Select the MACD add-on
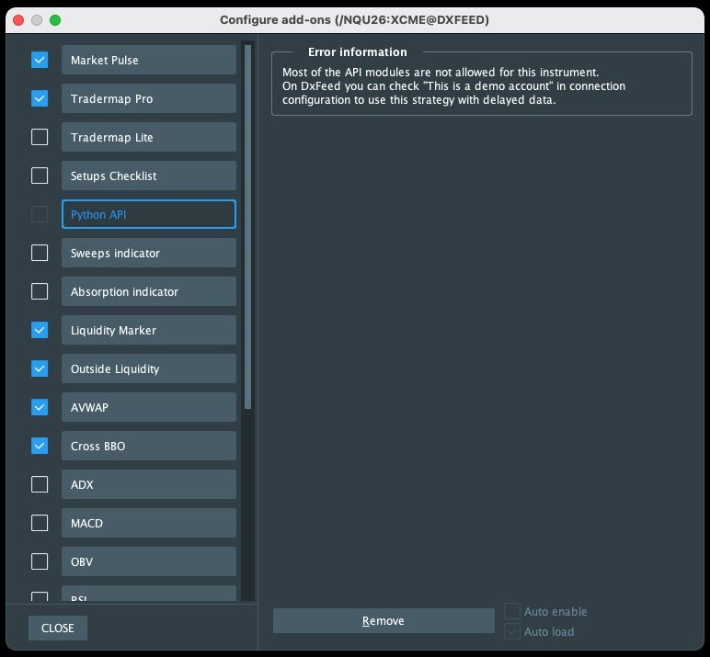 pyautogui.click(x=148, y=523)
